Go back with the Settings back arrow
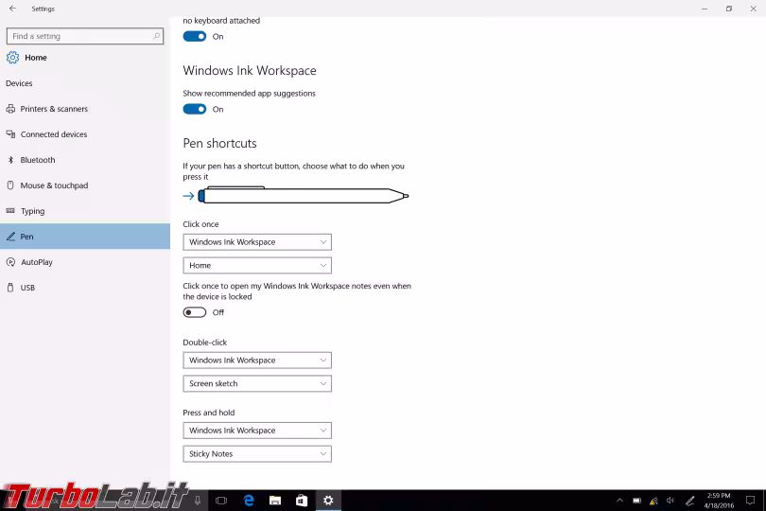This screenshot has width=766, height=511. click(x=12, y=9)
